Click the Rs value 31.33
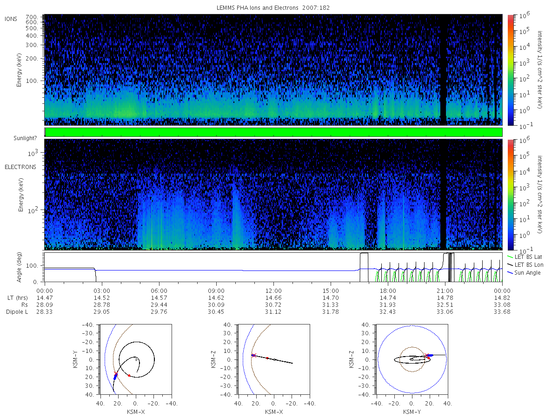The height and width of the screenshot is (419, 558). tap(331, 304)
